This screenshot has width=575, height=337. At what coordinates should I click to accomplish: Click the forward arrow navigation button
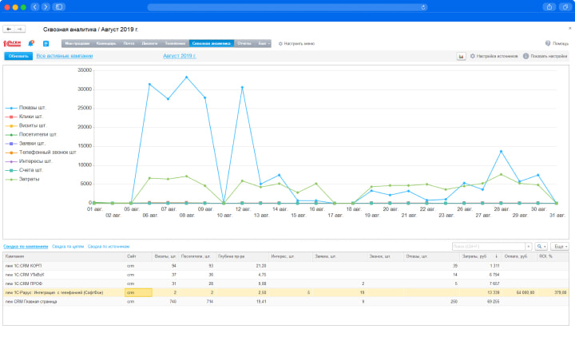(20, 29)
